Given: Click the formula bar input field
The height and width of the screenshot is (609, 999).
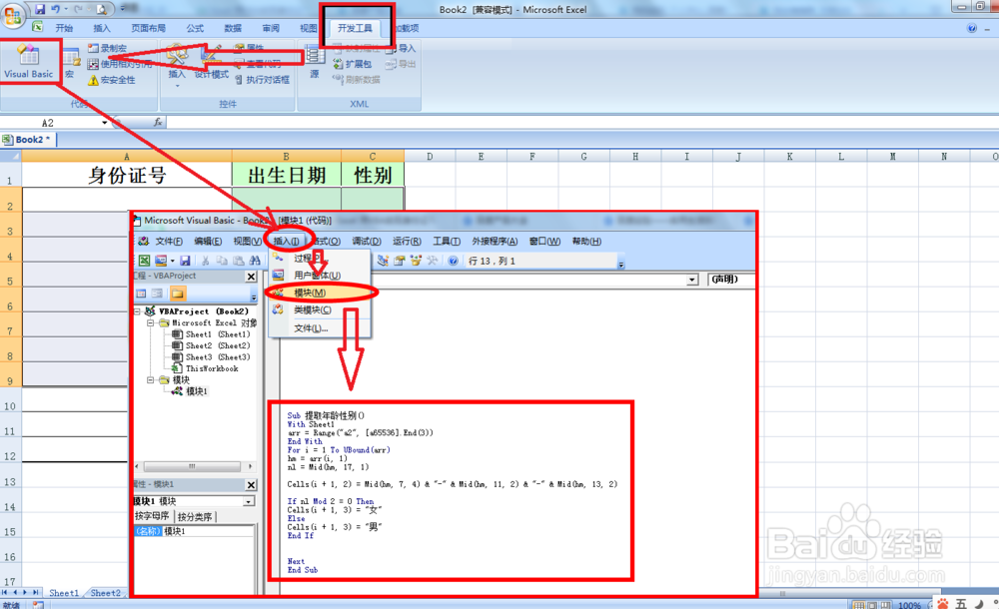Looking at the screenshot, I should [581, 123].
